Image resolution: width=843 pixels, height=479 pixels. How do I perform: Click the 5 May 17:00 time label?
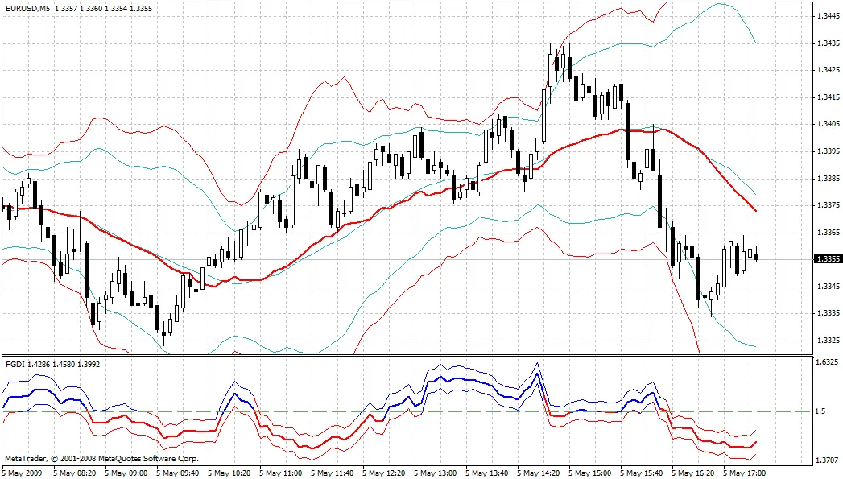746,473
